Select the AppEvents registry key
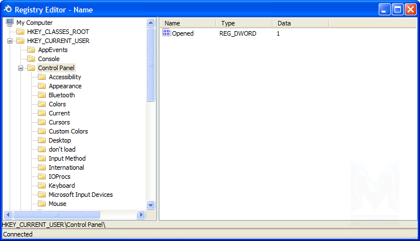The height and width of the screenshot is (241, 420). pos(53,50)
